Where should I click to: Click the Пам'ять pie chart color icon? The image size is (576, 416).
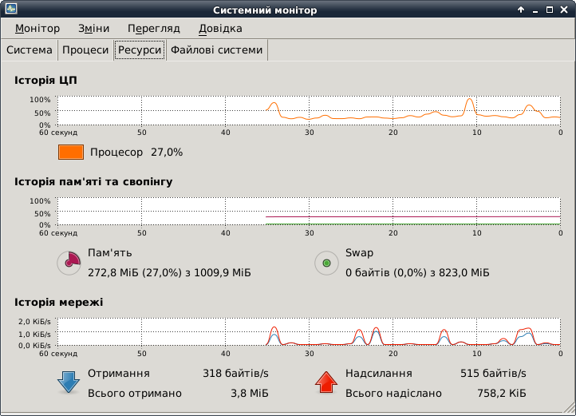point(69,262)
